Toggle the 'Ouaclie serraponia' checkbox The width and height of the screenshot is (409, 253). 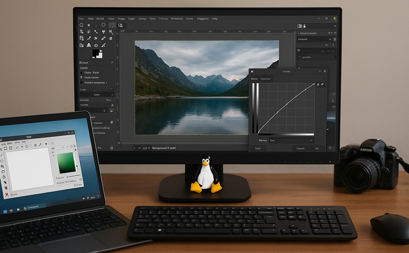[81, 83]
